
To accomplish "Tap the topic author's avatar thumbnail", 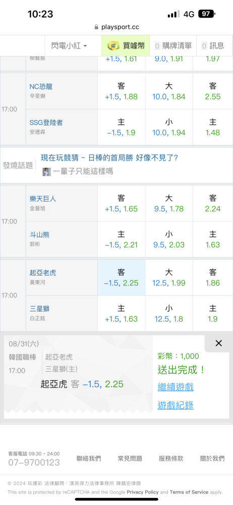I will coord(47,172).
